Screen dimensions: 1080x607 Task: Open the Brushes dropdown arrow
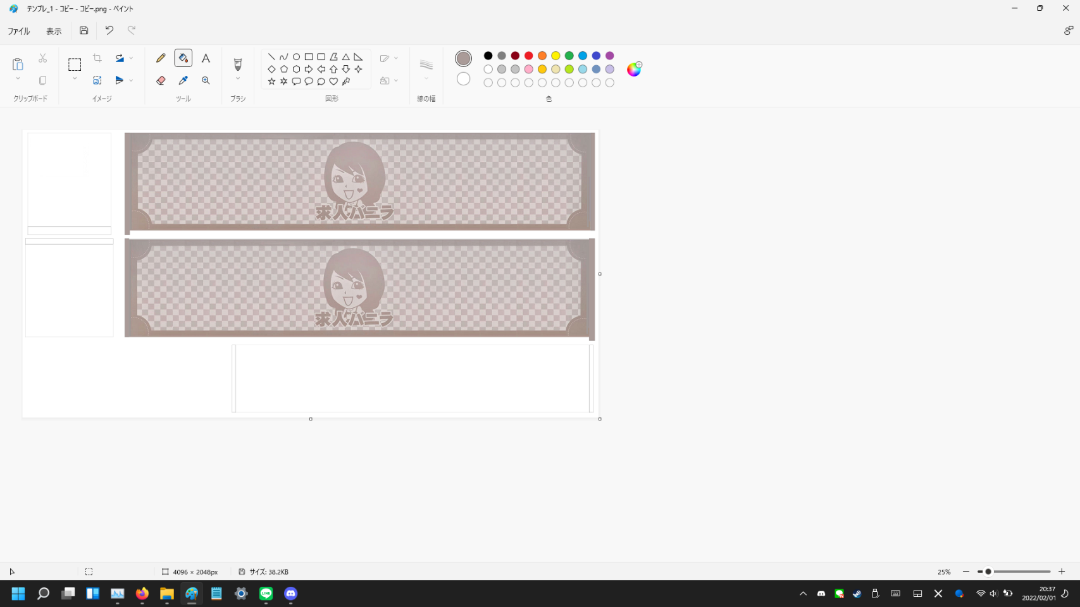pyautogui.click(x=238, y=79)
